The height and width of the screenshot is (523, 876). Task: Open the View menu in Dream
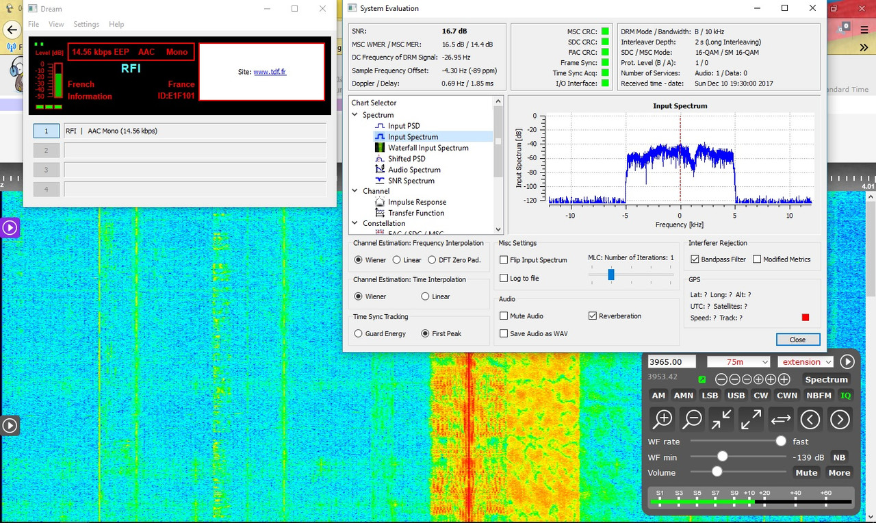click(56, 24)
